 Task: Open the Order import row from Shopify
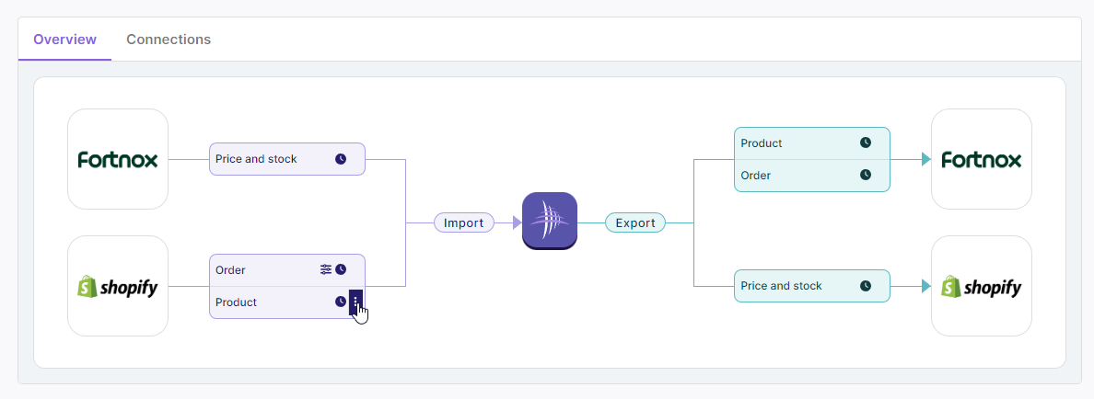tap(262, 270)
